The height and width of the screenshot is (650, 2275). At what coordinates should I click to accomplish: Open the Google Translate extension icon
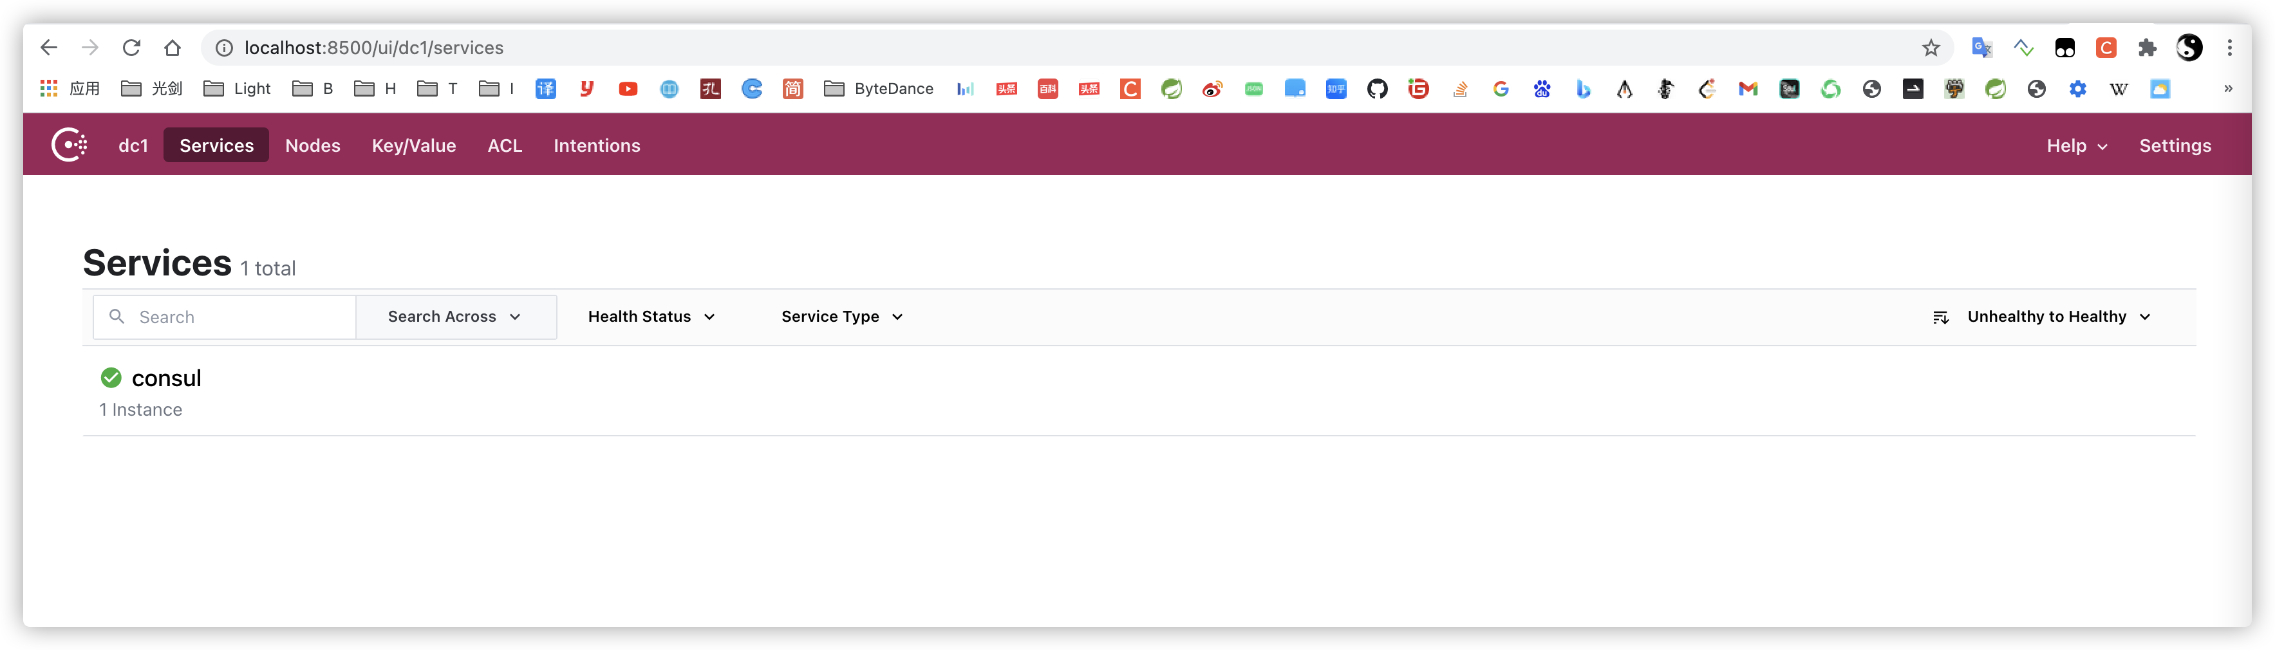(1982, 48)
